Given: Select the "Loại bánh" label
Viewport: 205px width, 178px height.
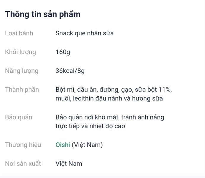Looking at the screenshot, I should (19, 33).
